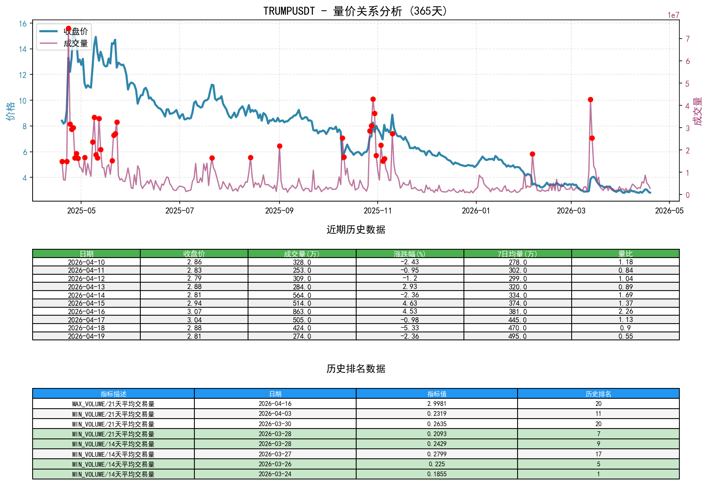Click the ranking date 2026-03-27
708x485 pixels.
pos(275,454)
